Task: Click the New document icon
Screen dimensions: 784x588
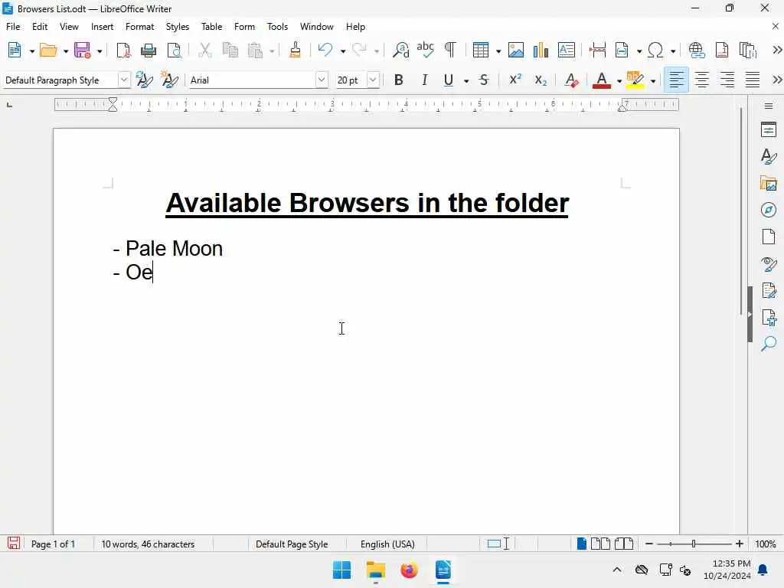Action: [x=15, y=50]
